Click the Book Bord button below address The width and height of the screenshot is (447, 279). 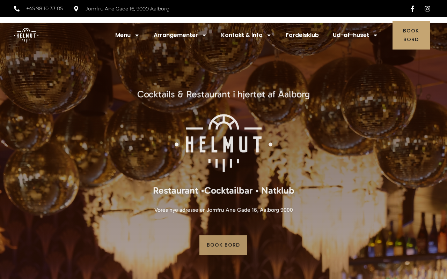(x=223, y=245)
